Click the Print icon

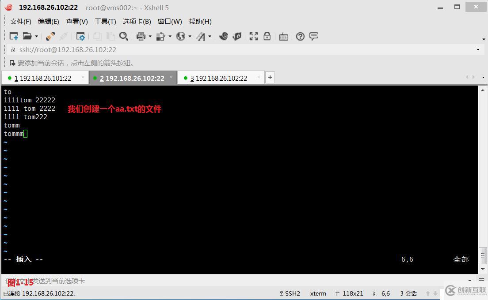click(141, 36)
